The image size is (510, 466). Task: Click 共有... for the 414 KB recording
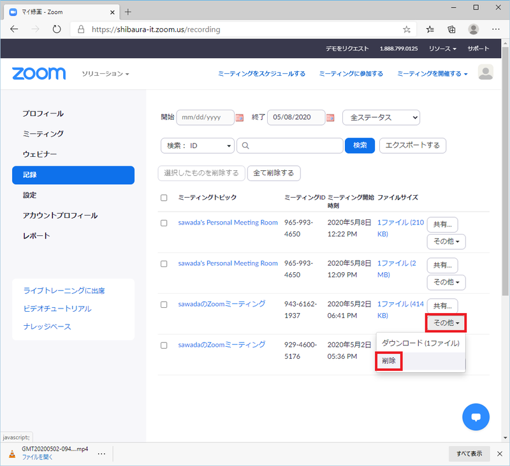click(442, 306)
